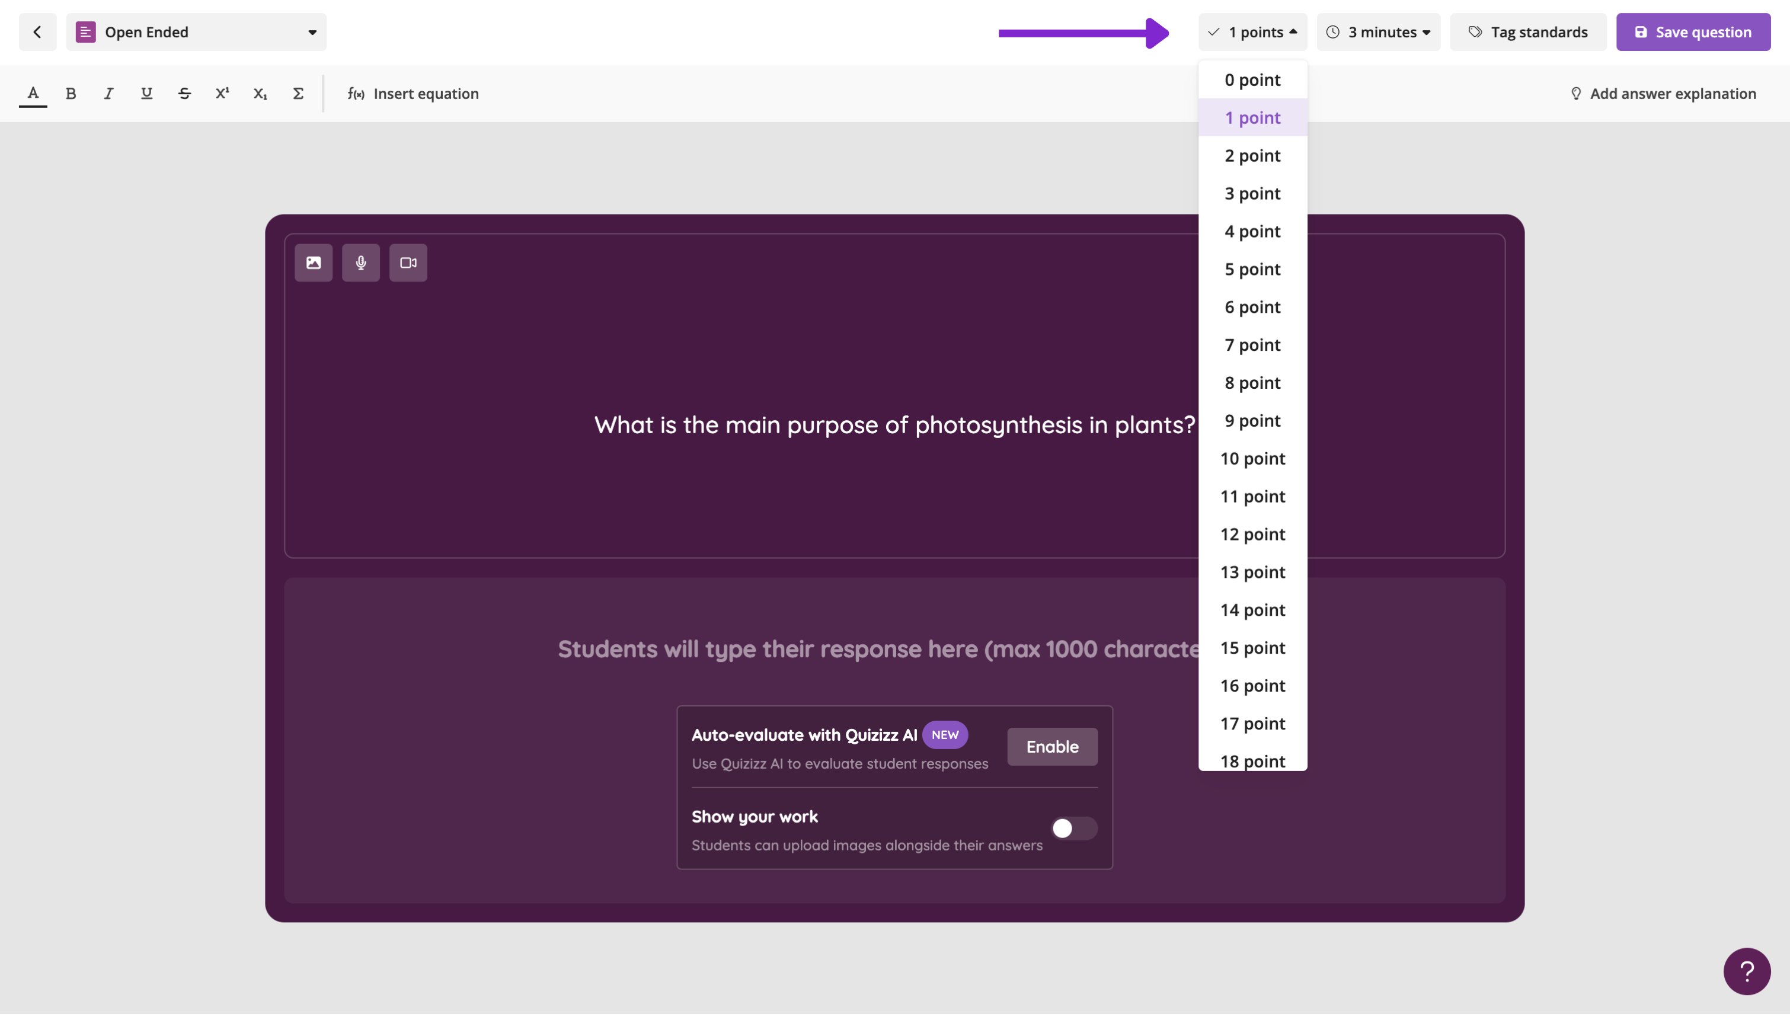Apply superscript formatting
The height and width of the screenshot is (1017, 1790).
tap(222, 94)
